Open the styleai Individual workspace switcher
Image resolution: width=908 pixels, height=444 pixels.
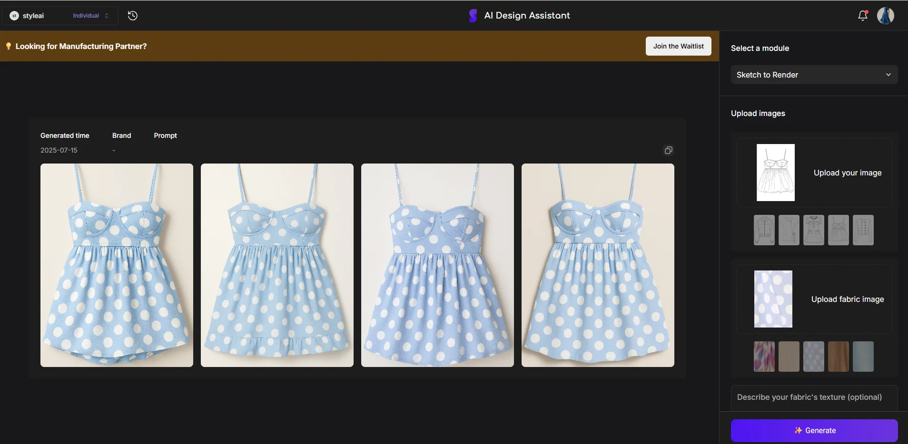click(x=60, y=16)
